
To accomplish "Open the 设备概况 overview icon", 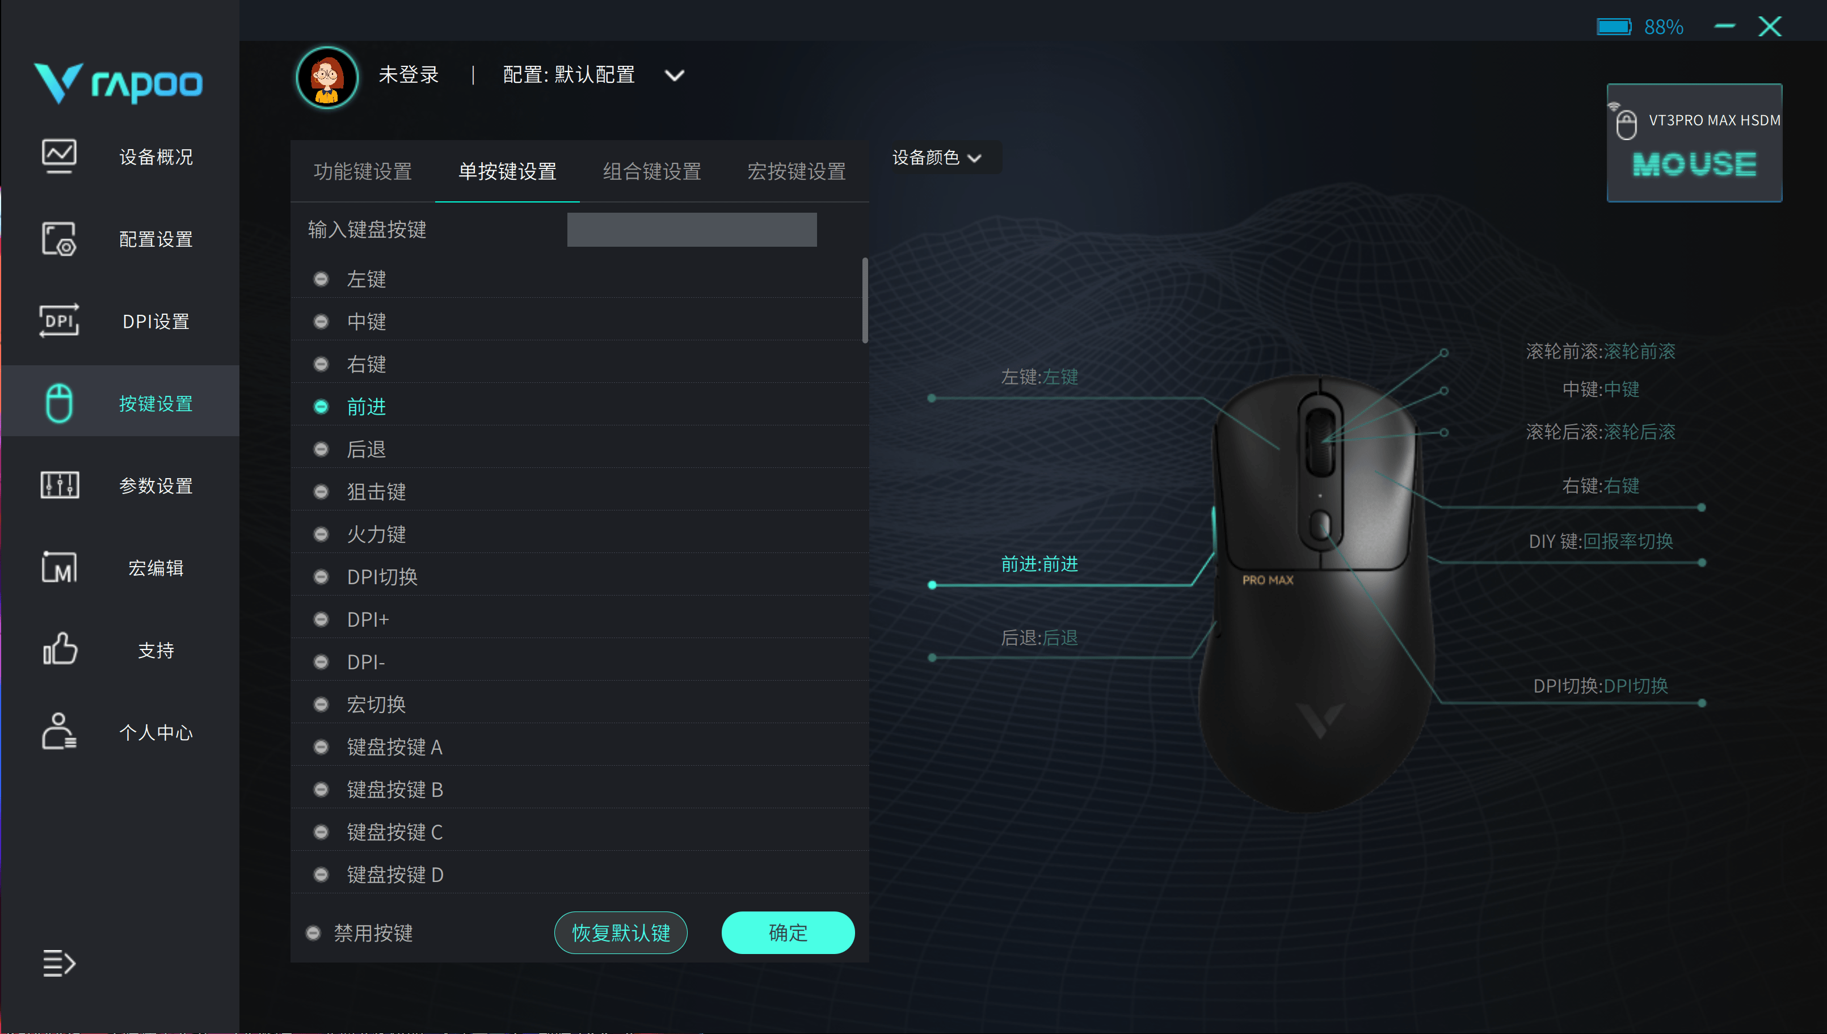I will [59, 156].
